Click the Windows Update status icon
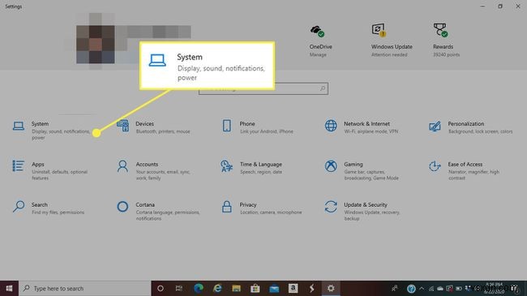The height and width of the screenshot is (296, 527). click(x=379, y=30)
